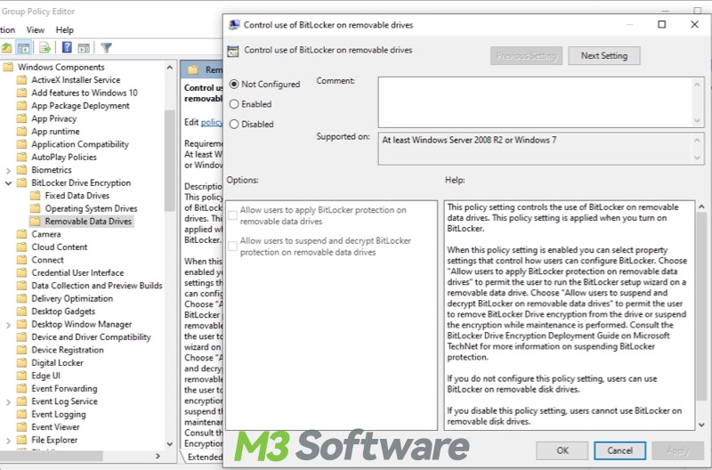712x470 pixels.
Task: Switch to the Extended tab
Action: point(205,457)
